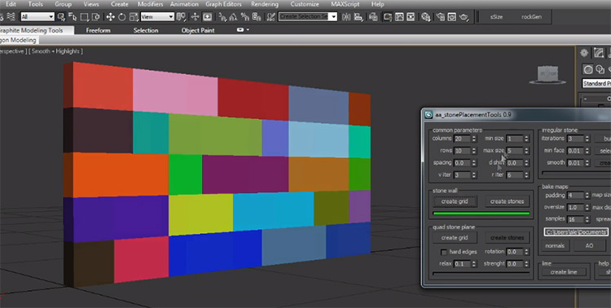Open the Layer Manager icon
Viewport: 611px width, 308px height.
tap(373, 17)
